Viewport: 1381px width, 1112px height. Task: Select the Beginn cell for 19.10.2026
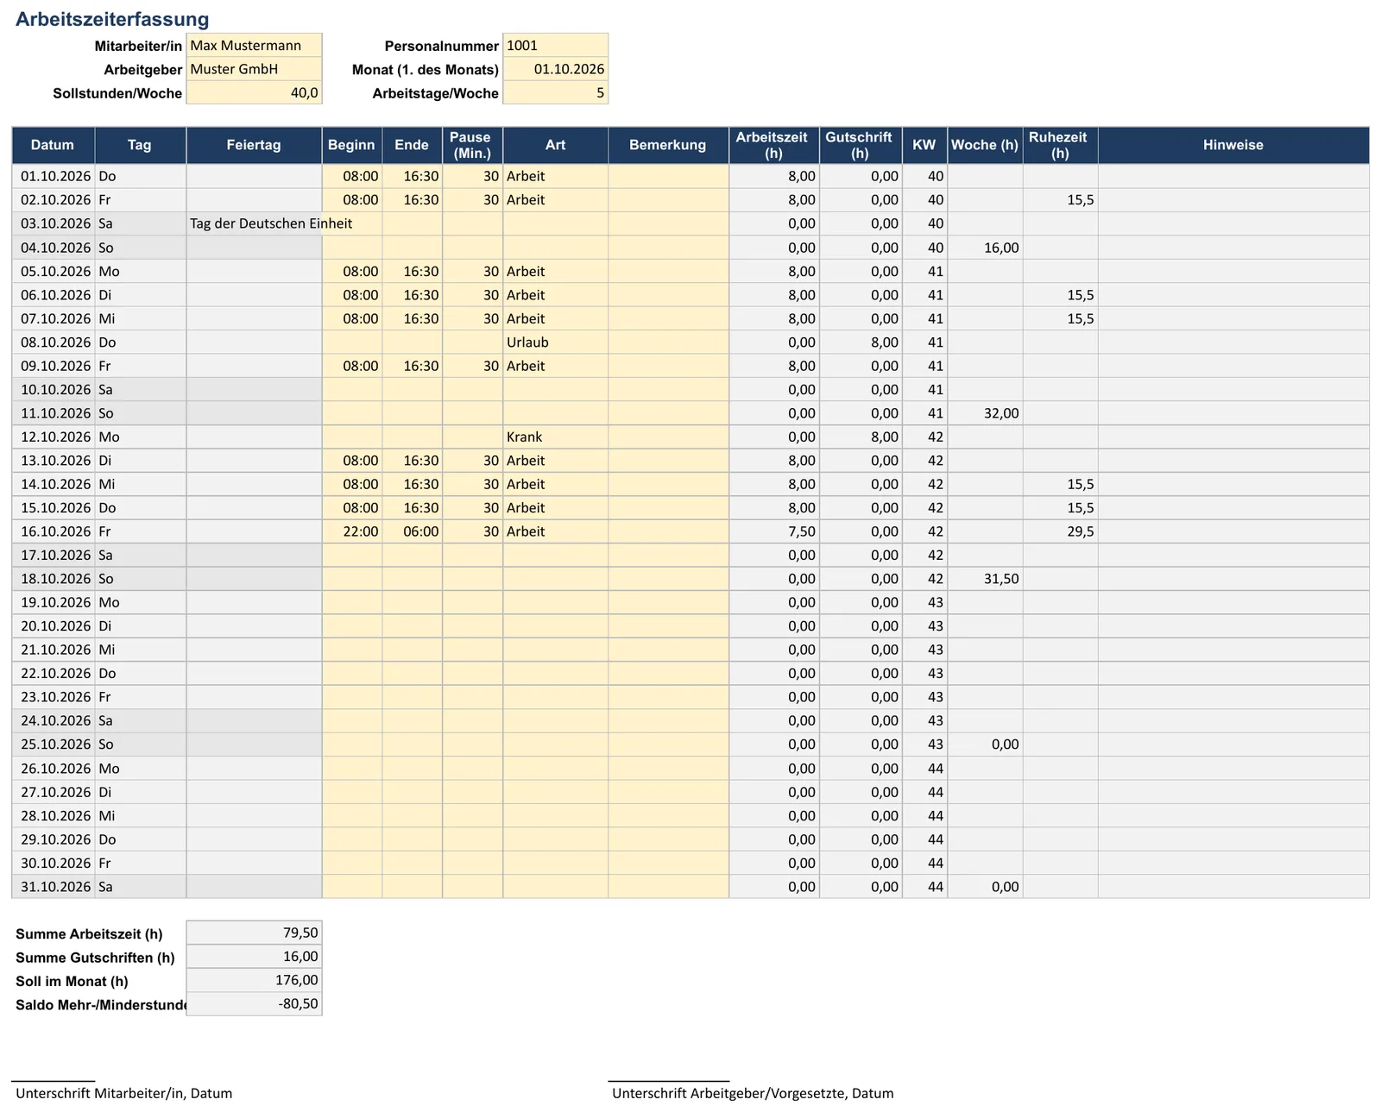pos(352,602)
